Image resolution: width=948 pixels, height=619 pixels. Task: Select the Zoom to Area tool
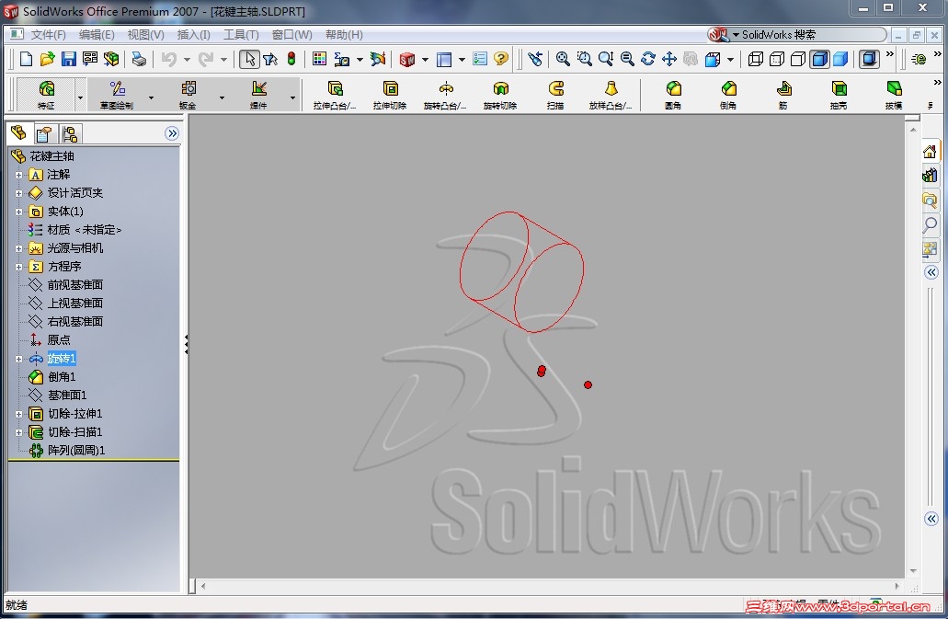tap(584, 59)
